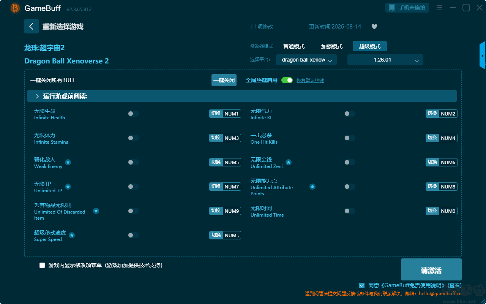Click the NUM2 hotkey switch button
This screenshot has height=304, width=486.
click(442, 114)
